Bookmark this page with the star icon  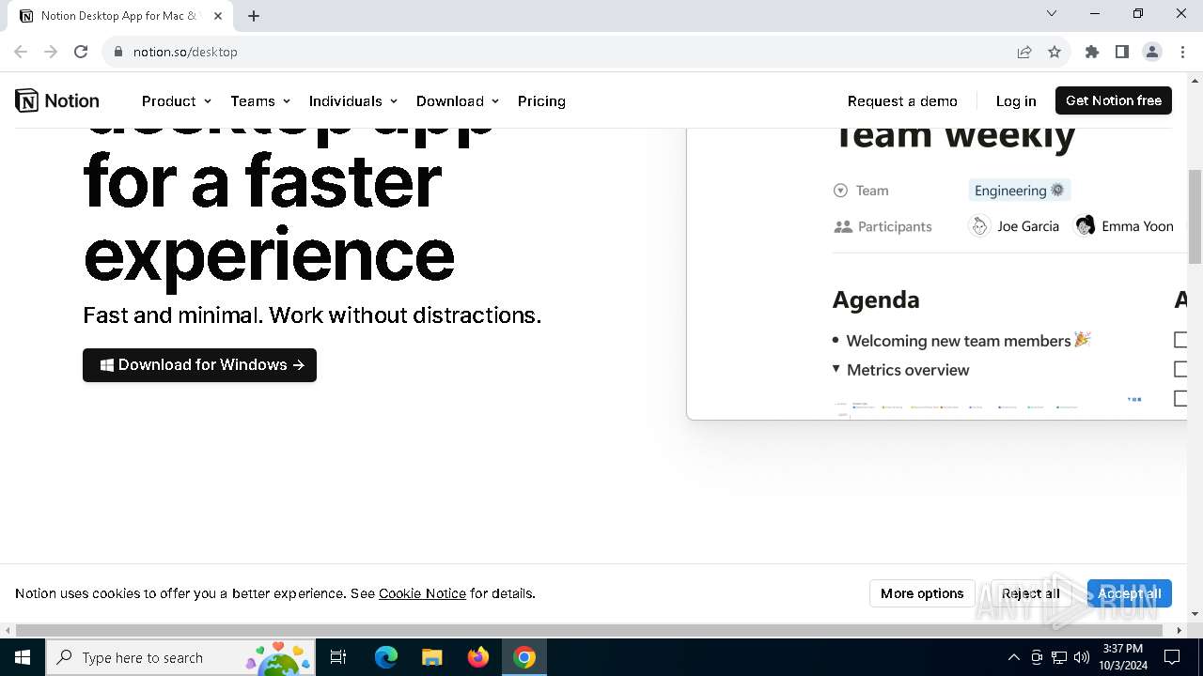1055,52
